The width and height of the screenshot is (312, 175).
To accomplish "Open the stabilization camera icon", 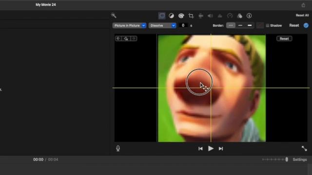I will click(200, 16).
